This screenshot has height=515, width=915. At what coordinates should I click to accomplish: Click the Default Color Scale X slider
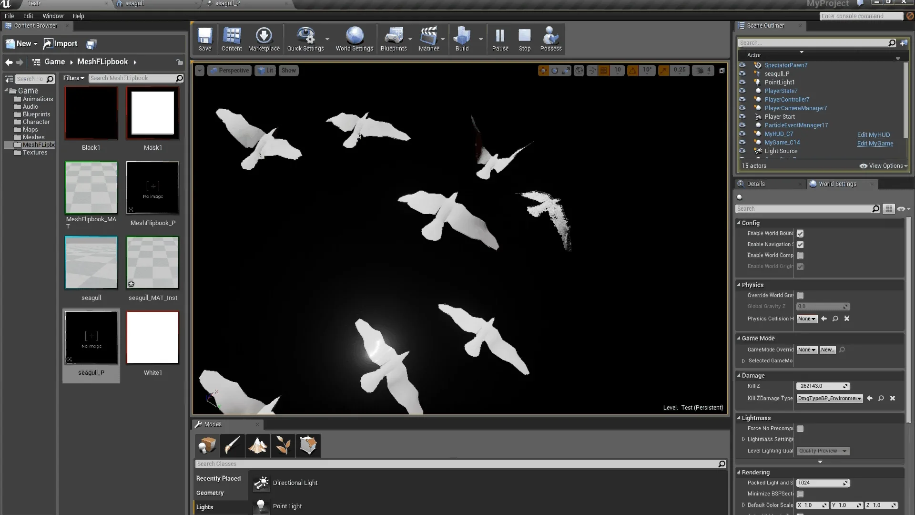(x=812, y=505)
